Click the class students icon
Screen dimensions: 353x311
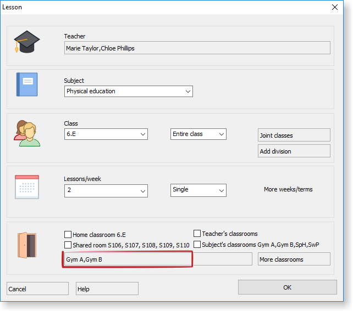point(26,133)
